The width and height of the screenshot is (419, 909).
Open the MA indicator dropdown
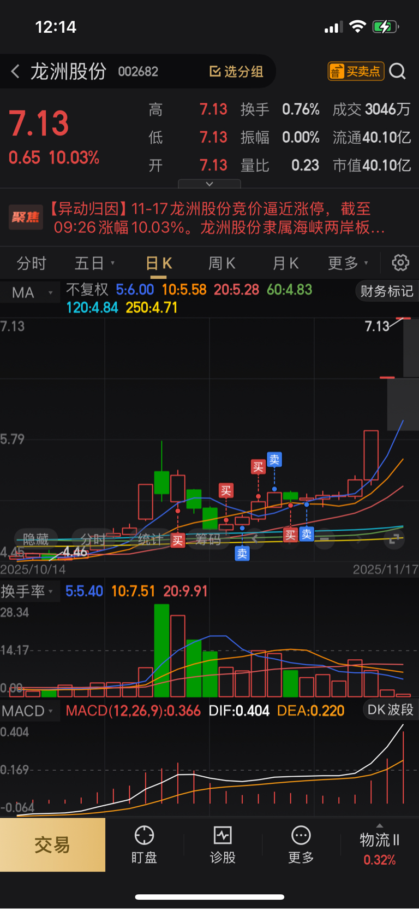30,293
